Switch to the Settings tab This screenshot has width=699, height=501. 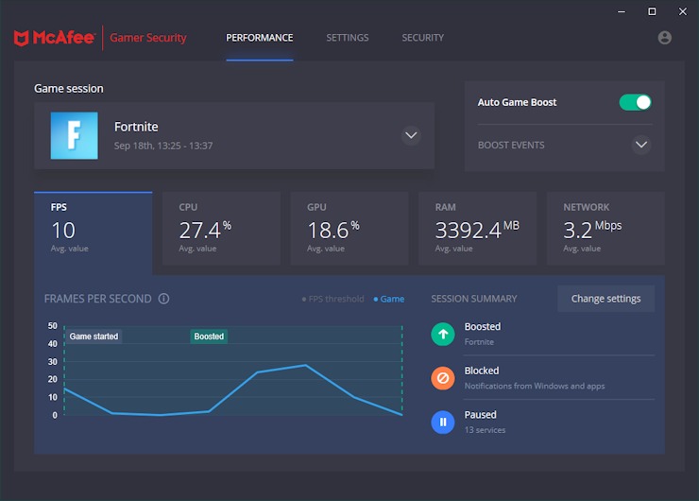click(347, 38)
